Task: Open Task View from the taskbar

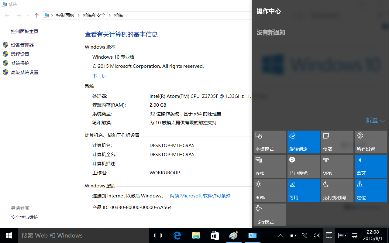Action: tap(158, 235)
